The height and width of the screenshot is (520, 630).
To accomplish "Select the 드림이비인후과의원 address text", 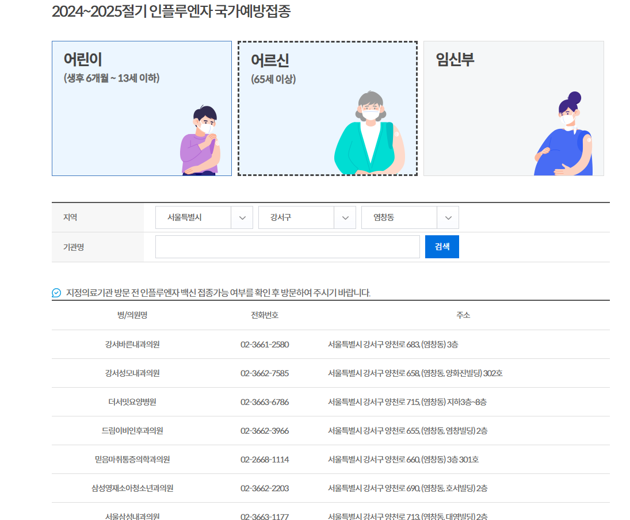I will (406, 431).
